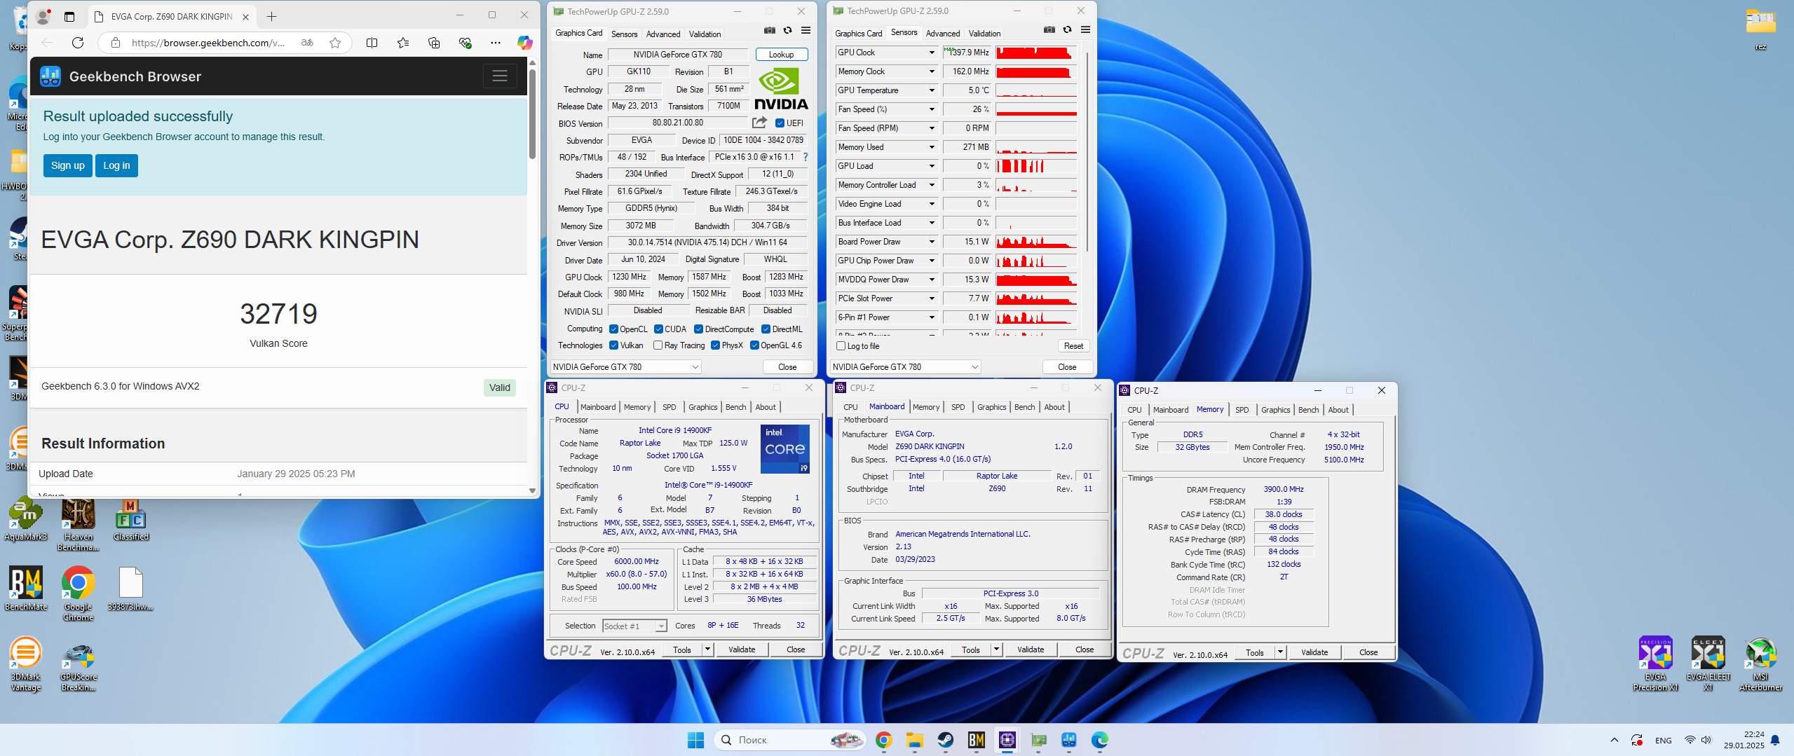Expand the Memory Clock sensor dropdown
Image resolution: width=1794 pixels, height=756 pixels.
932,71
